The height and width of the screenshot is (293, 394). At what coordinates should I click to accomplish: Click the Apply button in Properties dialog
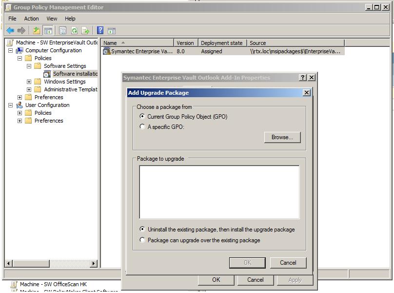pyautogui.click(x=295, y=280)
